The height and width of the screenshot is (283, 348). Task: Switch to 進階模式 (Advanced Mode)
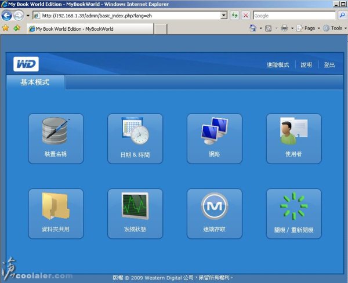278,65
